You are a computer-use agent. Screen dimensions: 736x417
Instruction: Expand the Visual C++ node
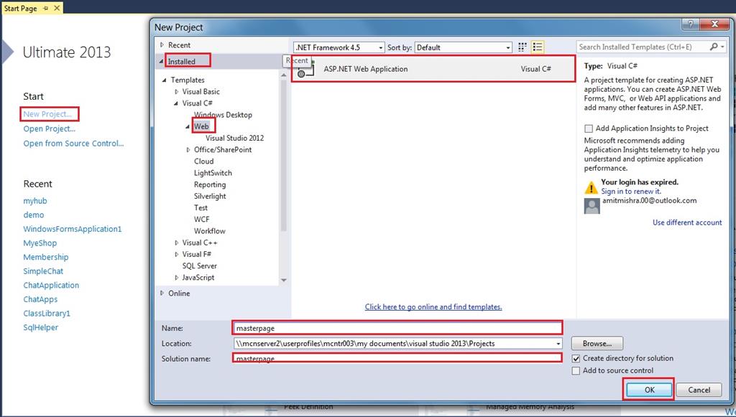(177, 243)
